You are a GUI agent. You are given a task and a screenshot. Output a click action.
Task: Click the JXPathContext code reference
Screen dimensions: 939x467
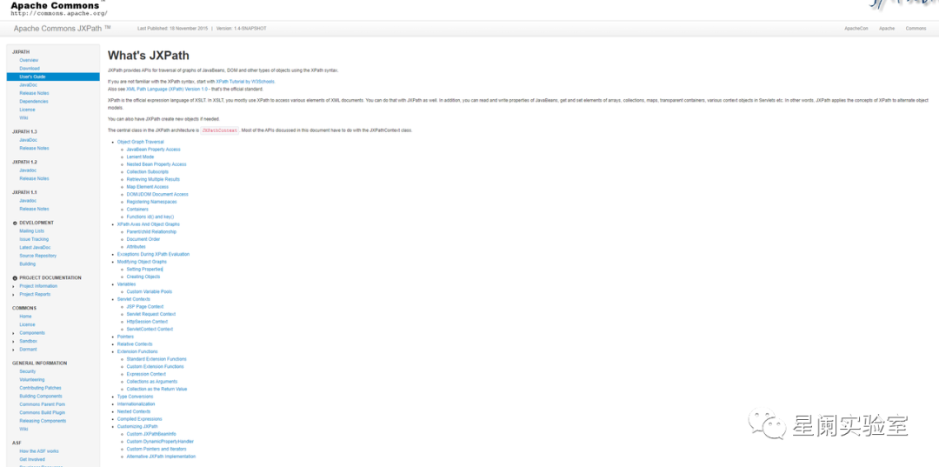[220, 130]
